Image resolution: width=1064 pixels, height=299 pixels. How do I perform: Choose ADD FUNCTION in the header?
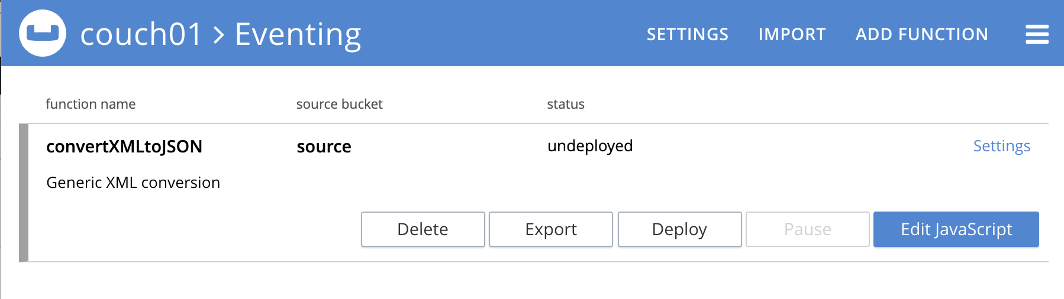921,34
